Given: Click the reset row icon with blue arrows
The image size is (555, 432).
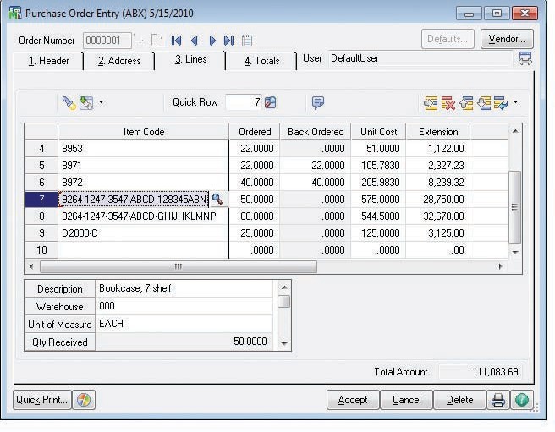Looking at the screenshot, I should point(501,103).
